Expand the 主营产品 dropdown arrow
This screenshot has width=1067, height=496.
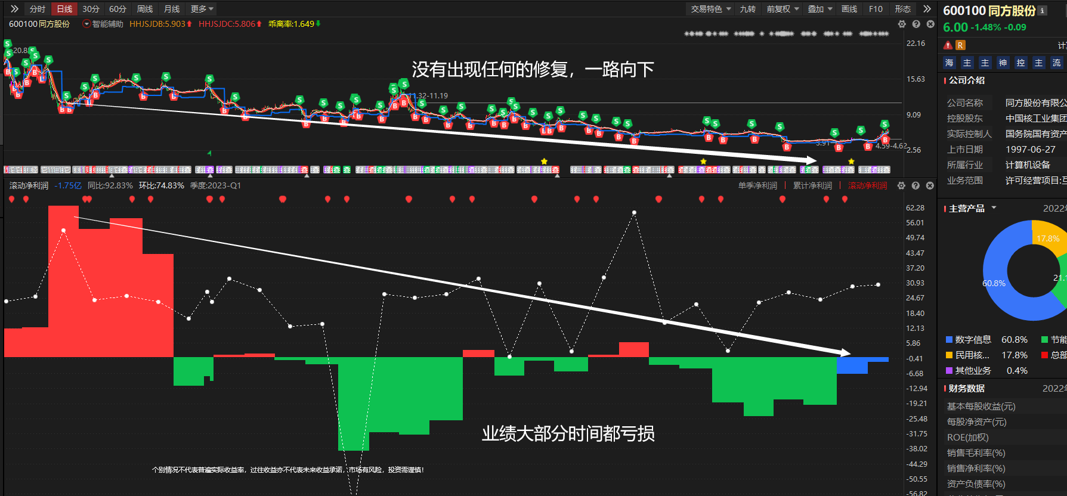click(994, 208)
